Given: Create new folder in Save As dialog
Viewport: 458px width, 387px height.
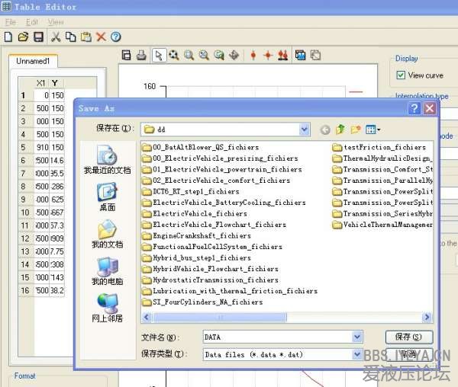Looking at the screenshot, I should click(x=356, y=130).
